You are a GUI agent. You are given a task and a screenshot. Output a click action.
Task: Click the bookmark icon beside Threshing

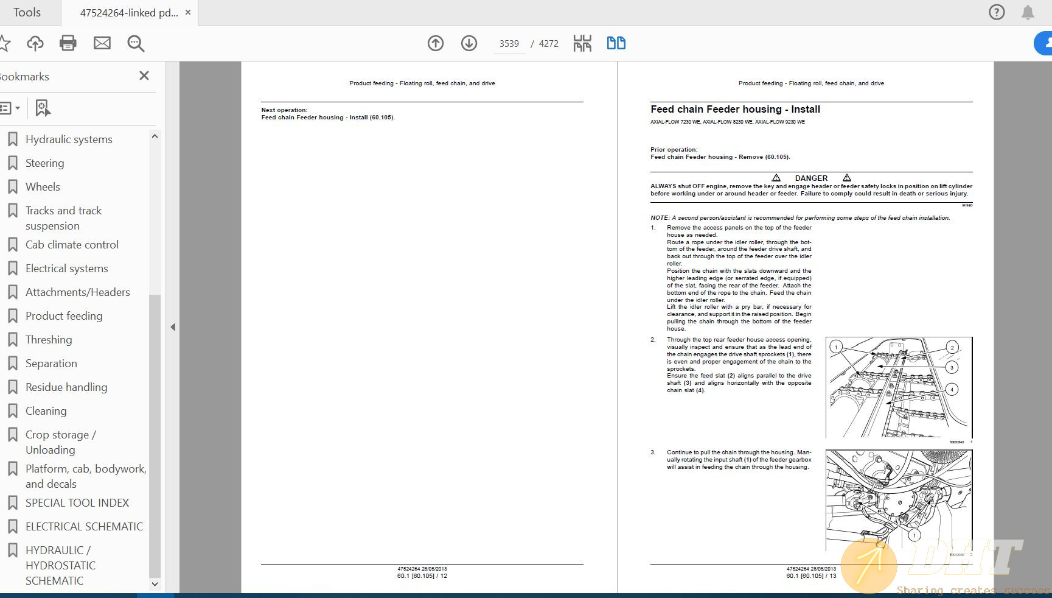[x=12, y=340]
